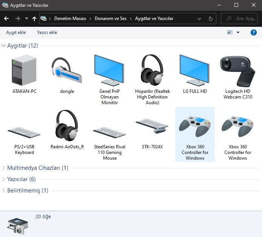Minimize the Aygıtlar ve Yazıcılar window

click(x=219, y=5)
